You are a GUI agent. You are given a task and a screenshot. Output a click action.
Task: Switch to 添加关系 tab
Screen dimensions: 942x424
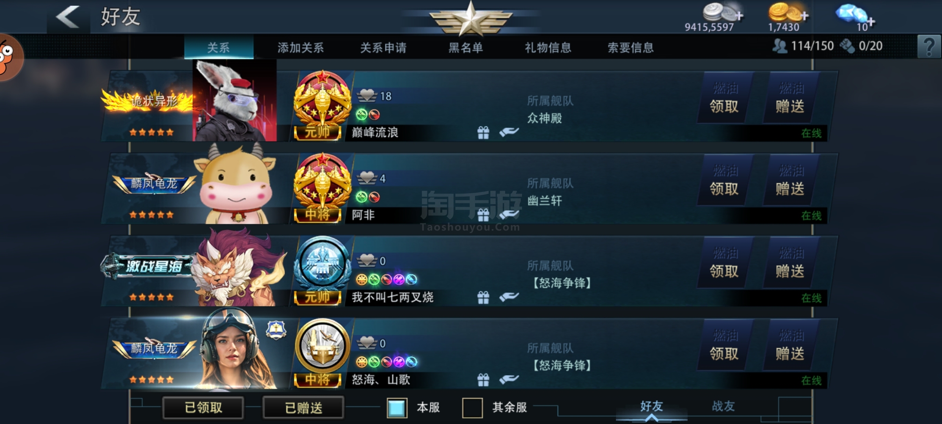coord(301,48)
